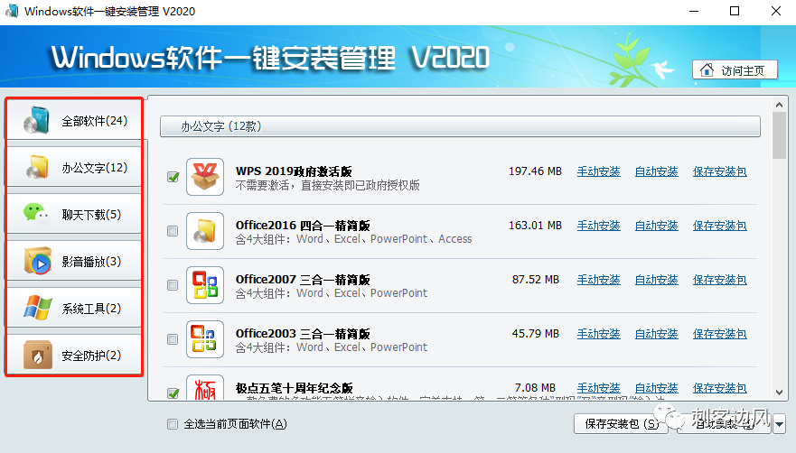The width and height of the screenshot is (796, 453).
Task: Click the 163.01 MB size value
Action: [535, 226]
